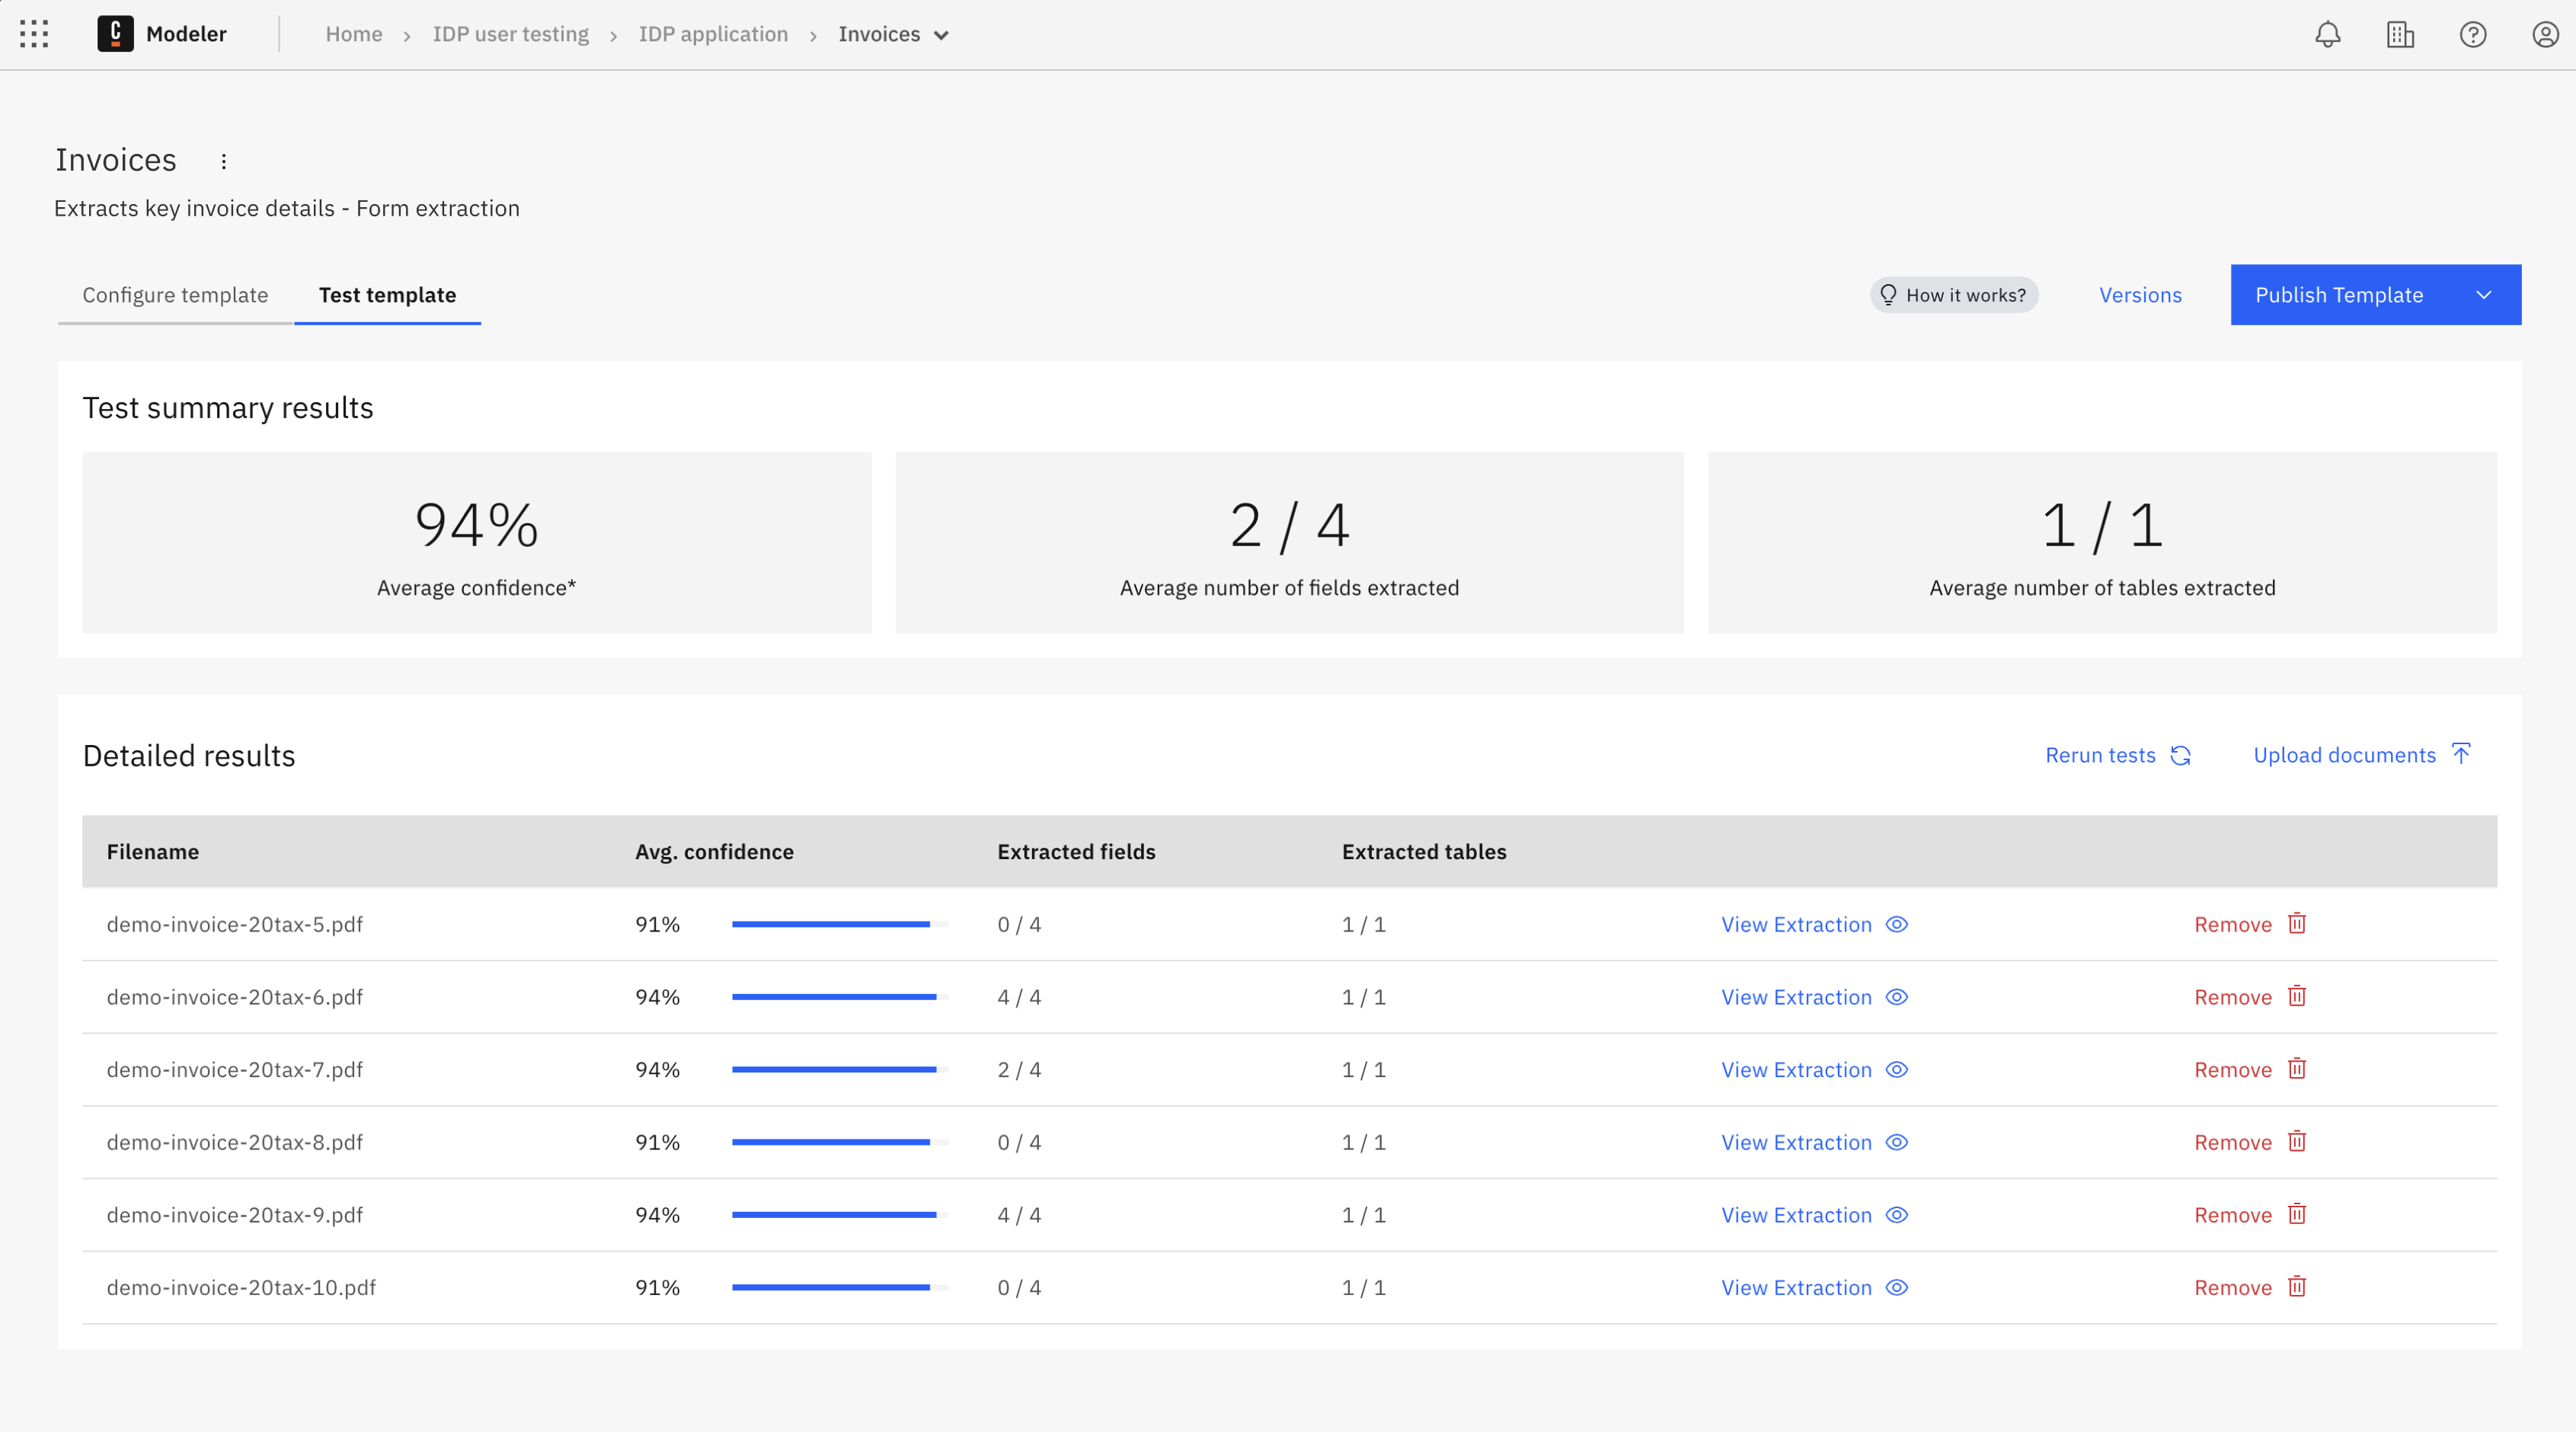Click the Upload documents link
The width and height of the screenshot is (2576, 1432).
pos(2344,755)
